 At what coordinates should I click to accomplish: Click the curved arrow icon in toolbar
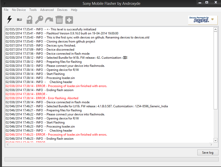point(49,20)
